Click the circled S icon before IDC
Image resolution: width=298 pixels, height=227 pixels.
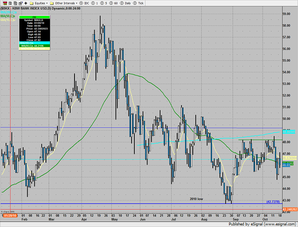[x=81, y=2]
